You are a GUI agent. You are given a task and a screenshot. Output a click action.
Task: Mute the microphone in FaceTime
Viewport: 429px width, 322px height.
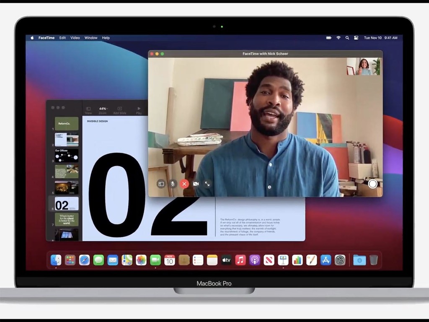[173, 184]
